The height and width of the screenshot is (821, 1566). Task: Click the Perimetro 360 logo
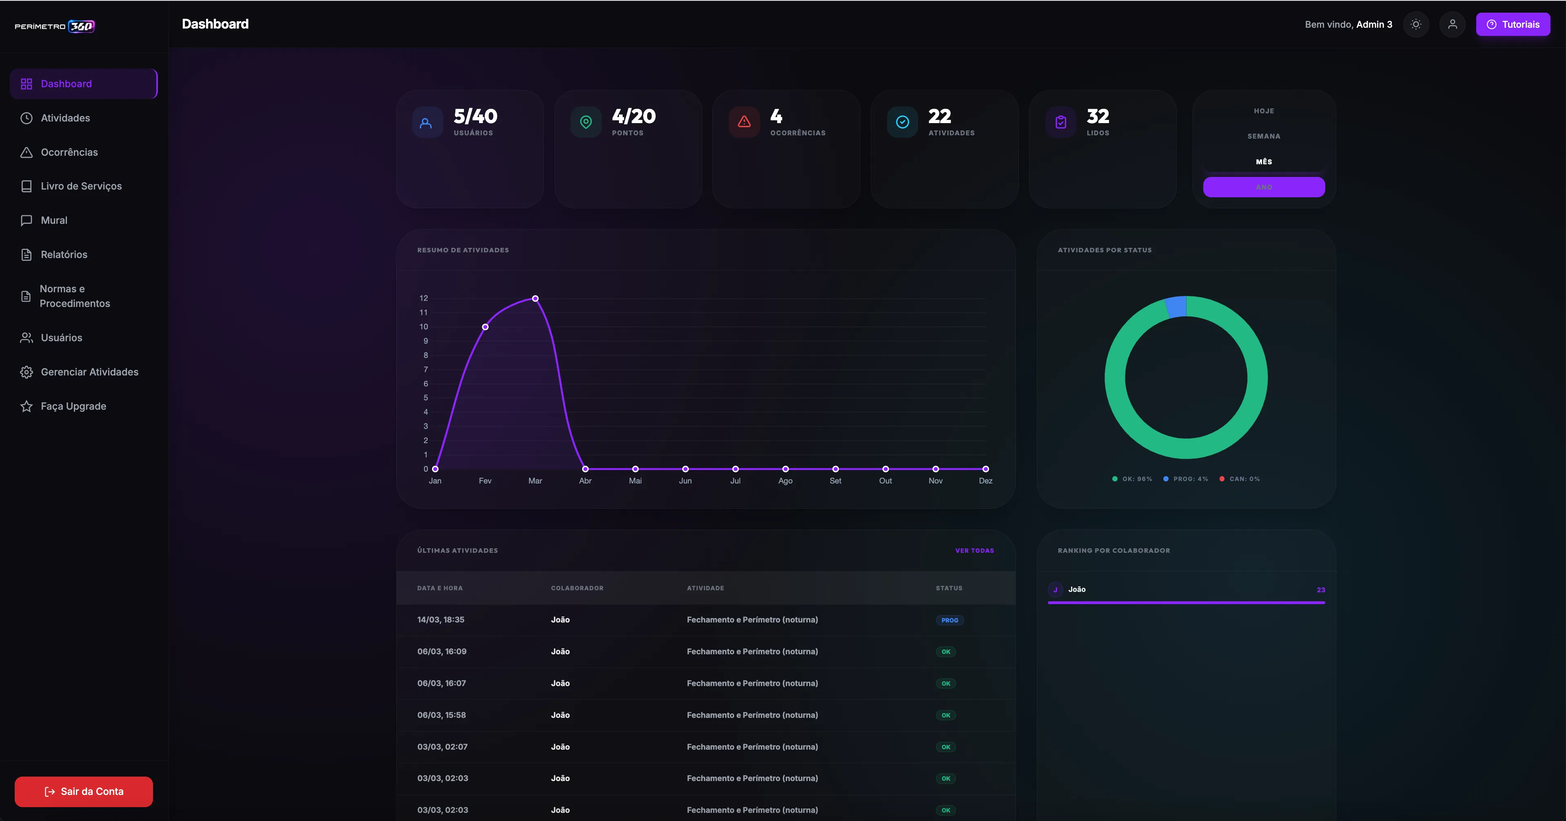coord(55,26)
